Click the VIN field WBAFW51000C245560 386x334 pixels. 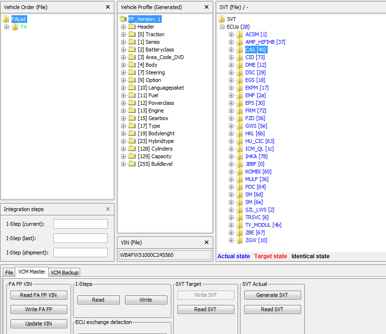165,255
